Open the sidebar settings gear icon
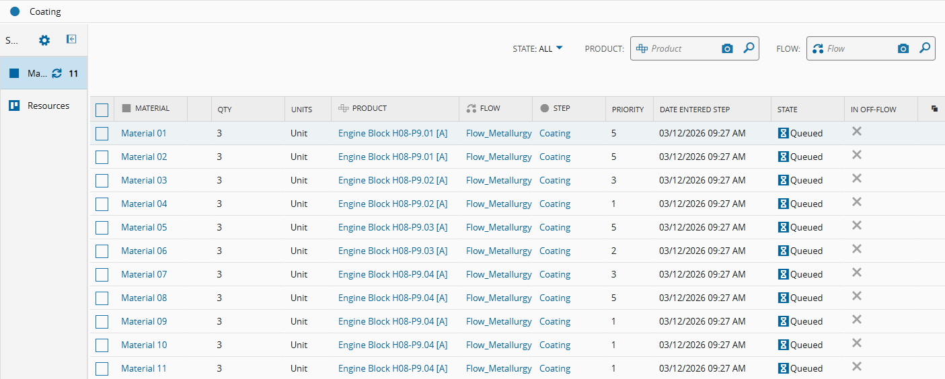This screenshot has width=945, height=379. (x=44, y=40)
